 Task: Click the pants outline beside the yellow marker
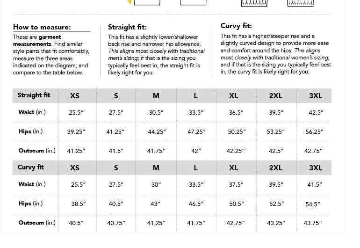(x=147, y=2)
